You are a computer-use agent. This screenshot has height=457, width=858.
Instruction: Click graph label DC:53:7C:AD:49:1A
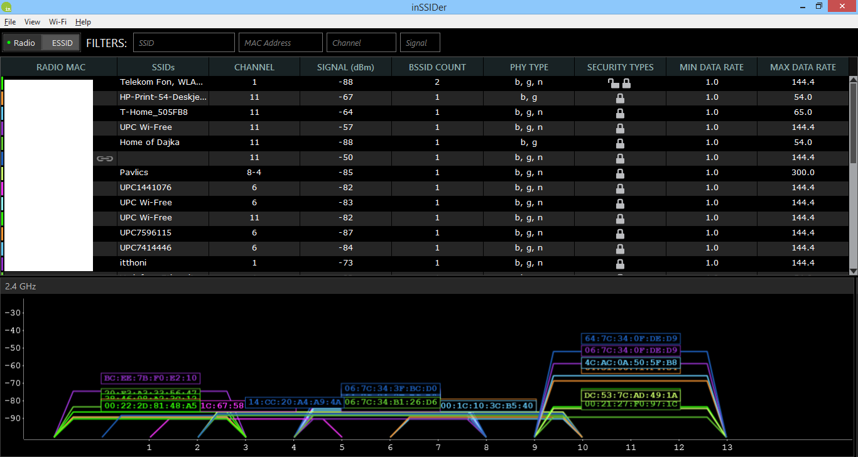(x=631, y=395)
